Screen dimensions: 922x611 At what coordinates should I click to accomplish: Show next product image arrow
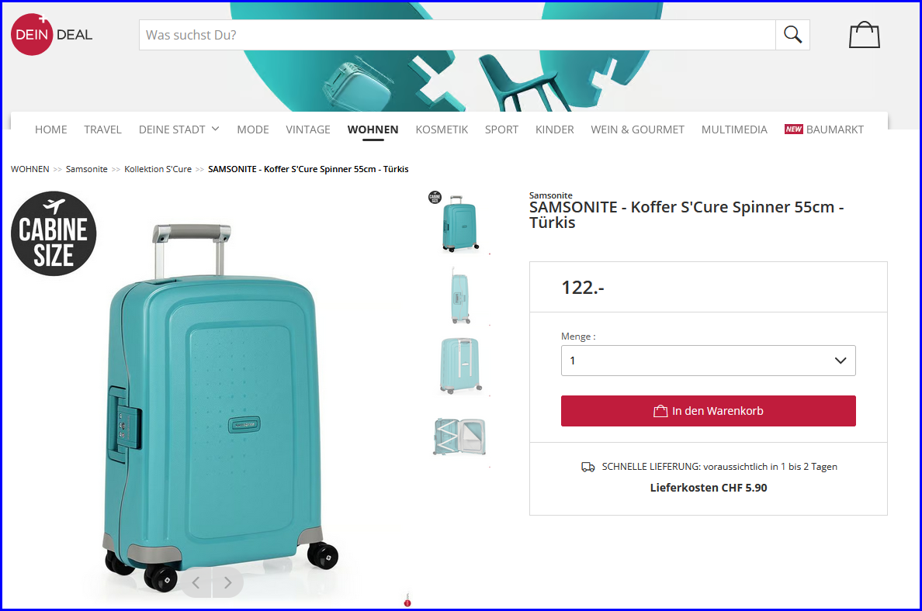point(227,583)
